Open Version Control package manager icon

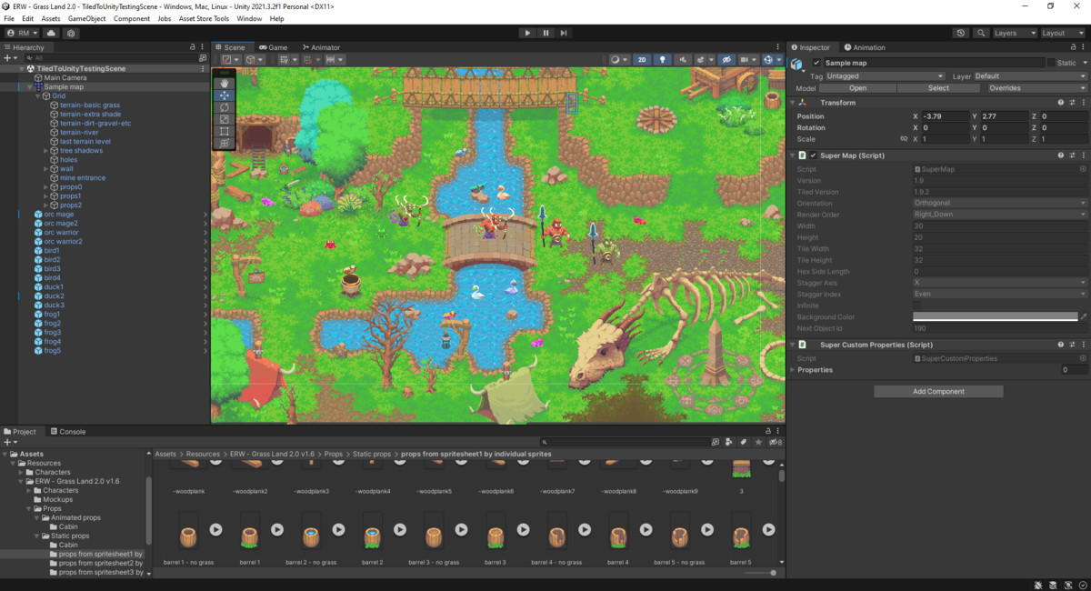coord(71,33)
